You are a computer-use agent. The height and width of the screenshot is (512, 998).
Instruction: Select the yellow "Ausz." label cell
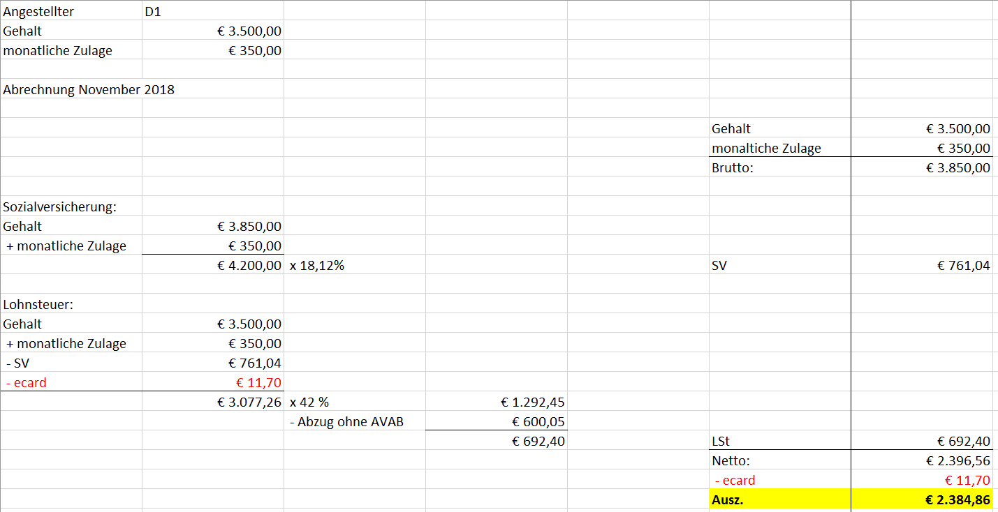click(726, 499)
